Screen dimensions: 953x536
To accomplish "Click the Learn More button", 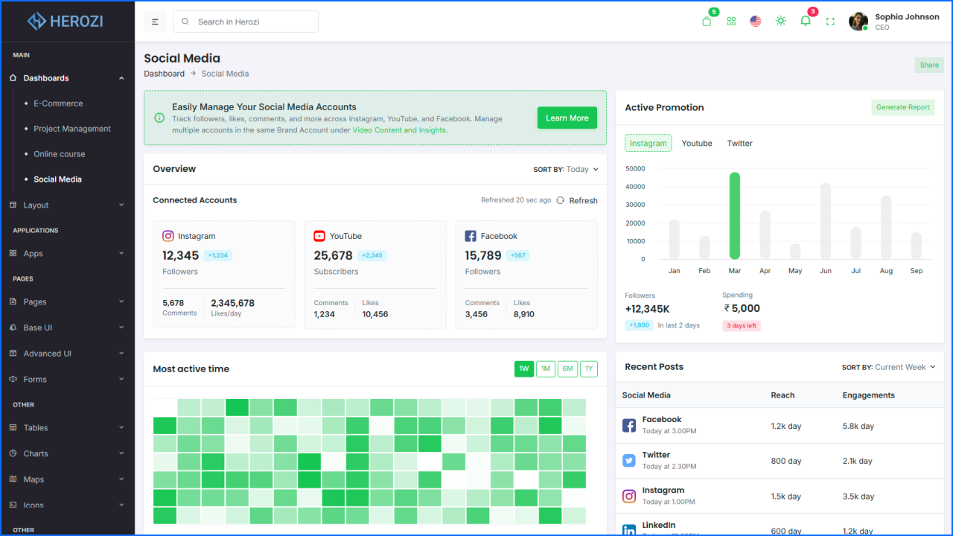I will point(567,118).
